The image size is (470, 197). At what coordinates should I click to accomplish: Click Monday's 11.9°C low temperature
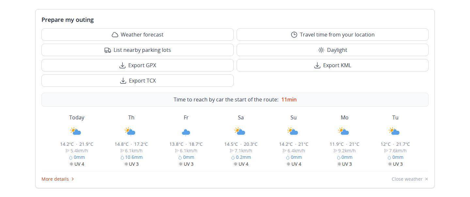click(x=337, y=144)
